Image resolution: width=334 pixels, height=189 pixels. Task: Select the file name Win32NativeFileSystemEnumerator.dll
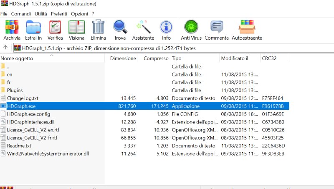pyautogui.click(x=48, y=154)
